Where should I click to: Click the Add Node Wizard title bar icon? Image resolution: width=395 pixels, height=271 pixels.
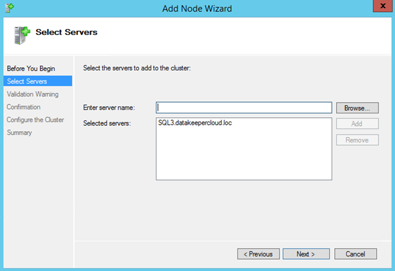coord(8,8)
